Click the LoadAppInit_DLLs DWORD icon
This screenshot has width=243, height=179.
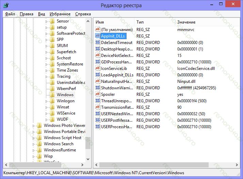point(98,75)
